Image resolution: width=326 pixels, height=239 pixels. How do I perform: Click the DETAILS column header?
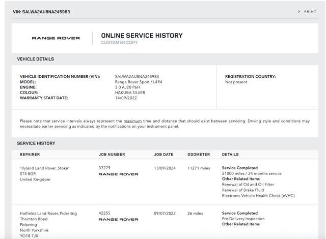[230, 155]
